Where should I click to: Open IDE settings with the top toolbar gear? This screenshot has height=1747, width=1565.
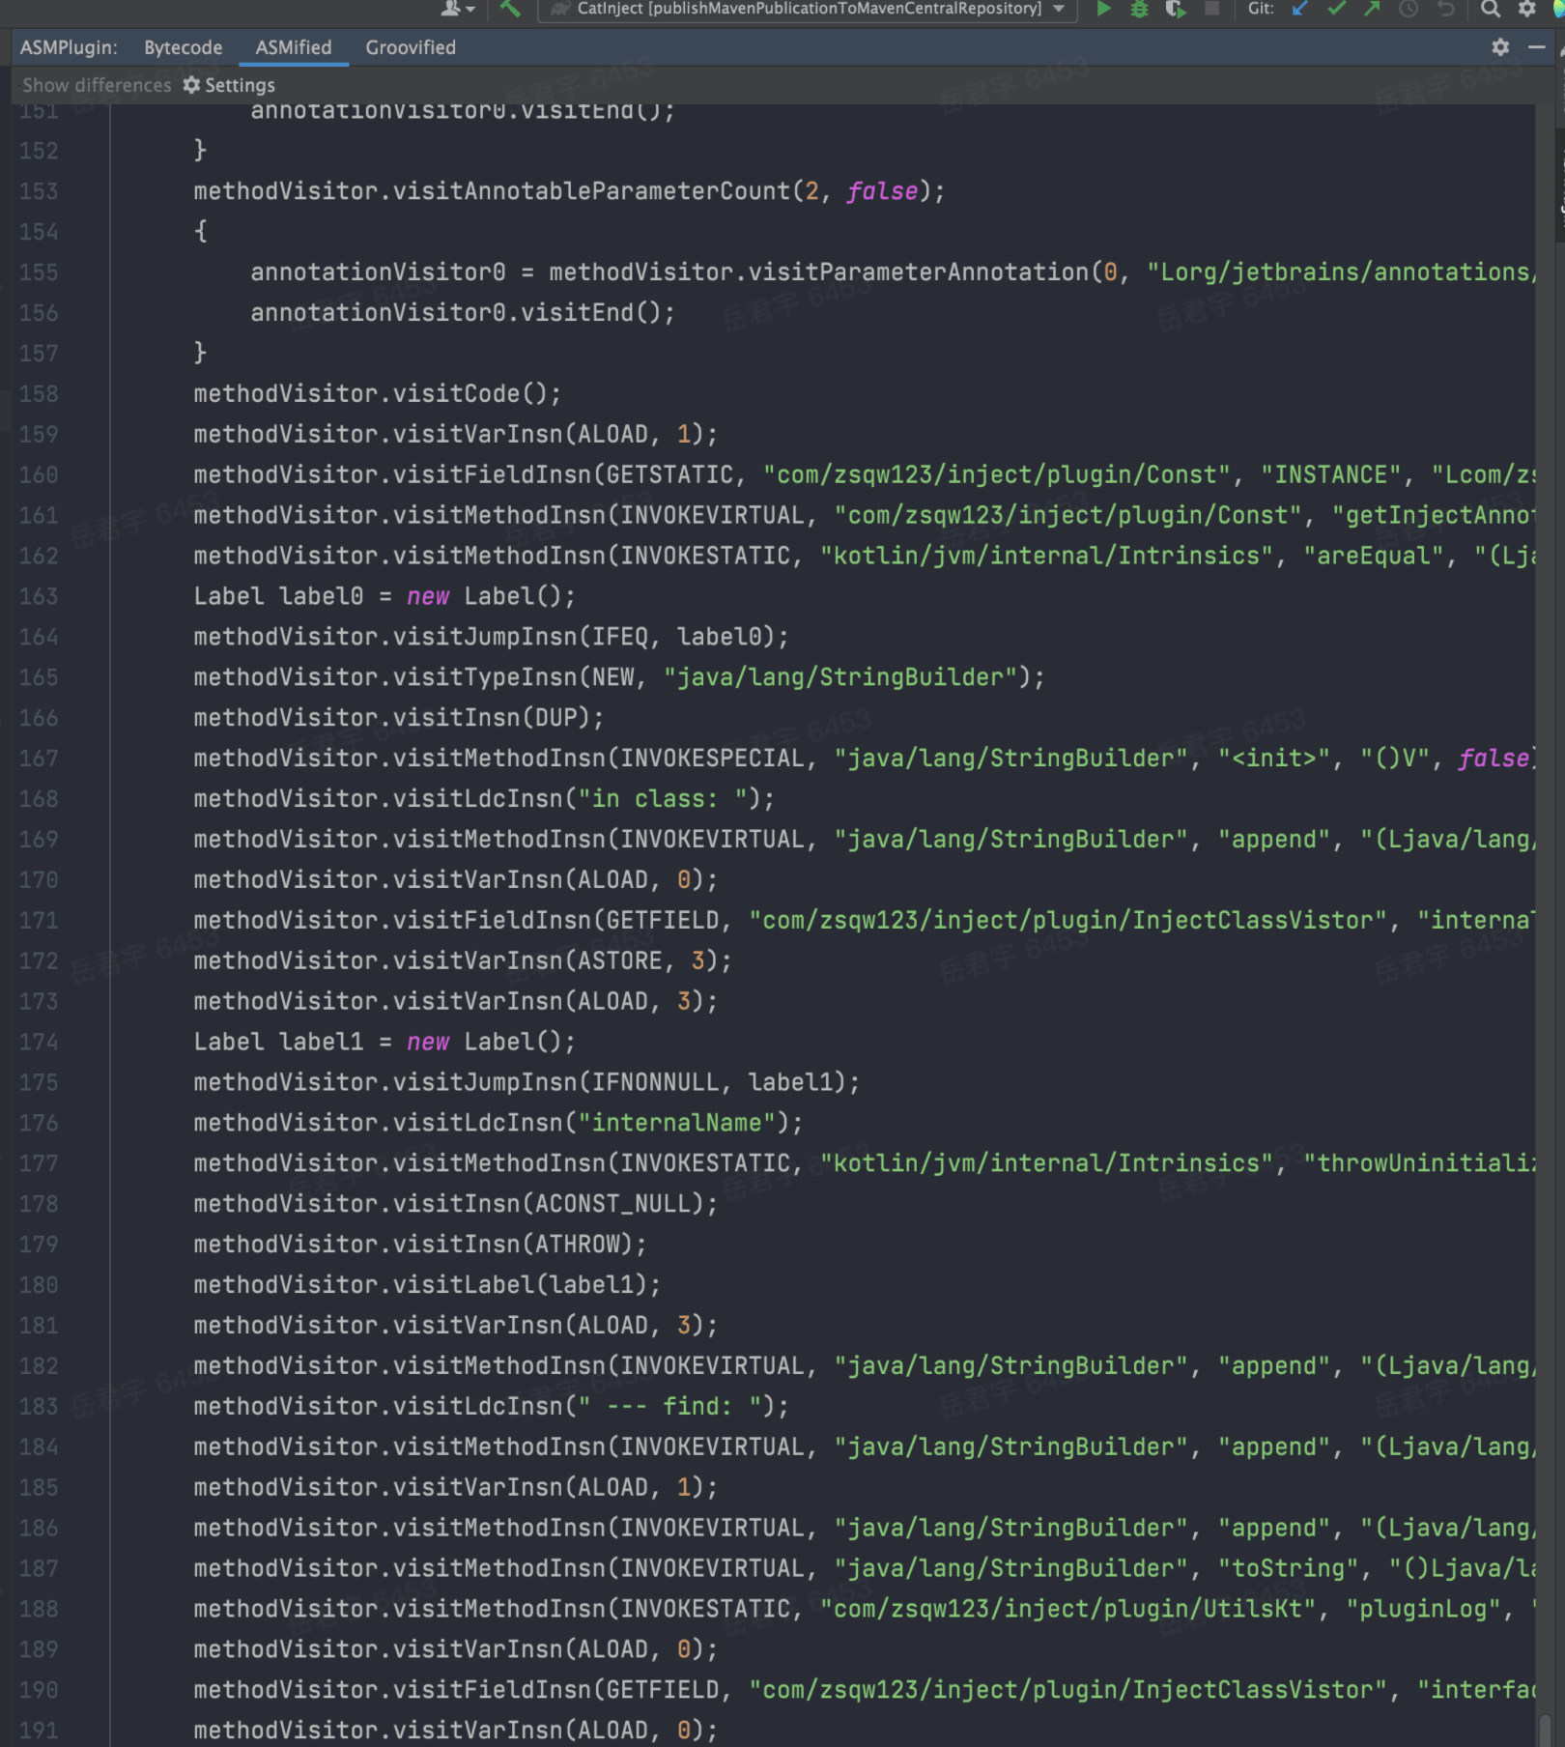click(x=1527, y=9)
